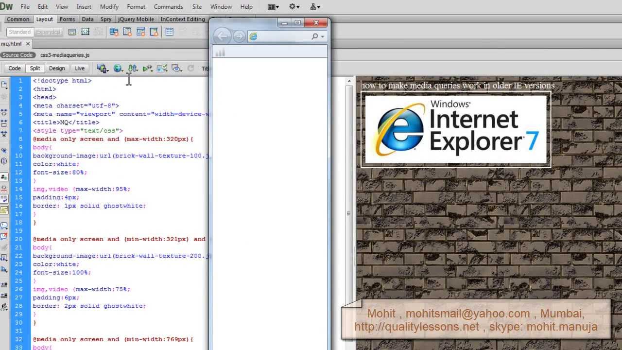622x350 pixels.
Task: Open related file css3-mediaqueries.js
Action: click(65, 55)
